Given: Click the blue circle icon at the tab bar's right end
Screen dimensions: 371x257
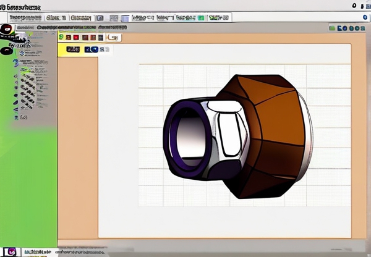Looking at the screenshot, I should 365,17.
